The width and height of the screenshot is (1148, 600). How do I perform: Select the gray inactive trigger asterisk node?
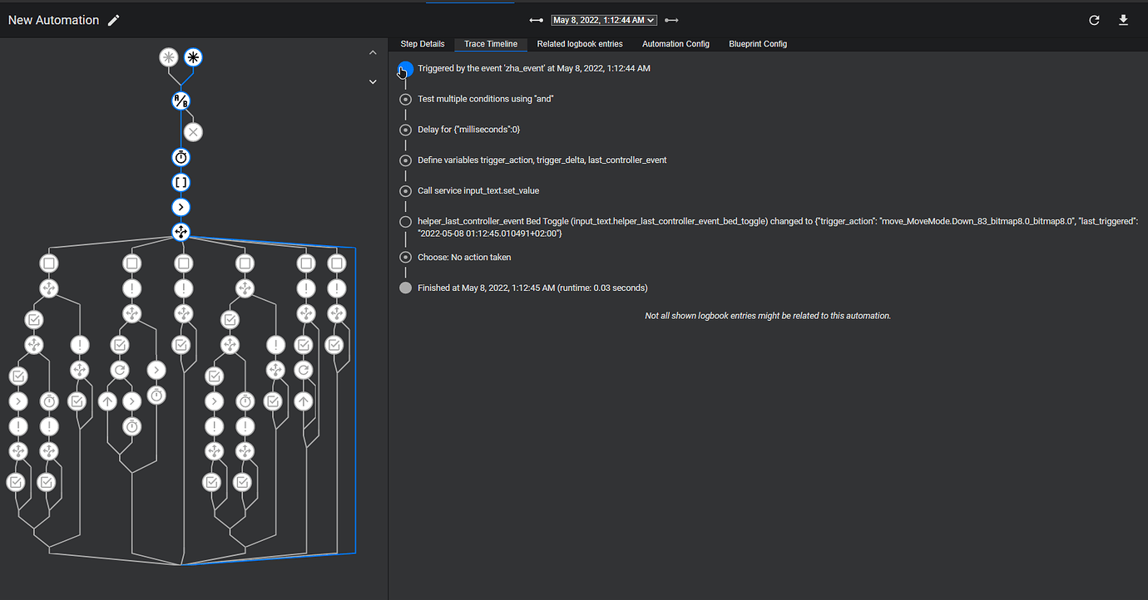coord(169,57)
